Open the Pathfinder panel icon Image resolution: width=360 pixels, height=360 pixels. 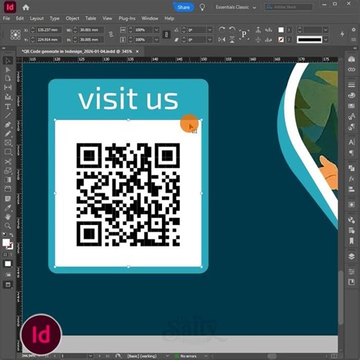pyautogui.click(x=352, y=168)
